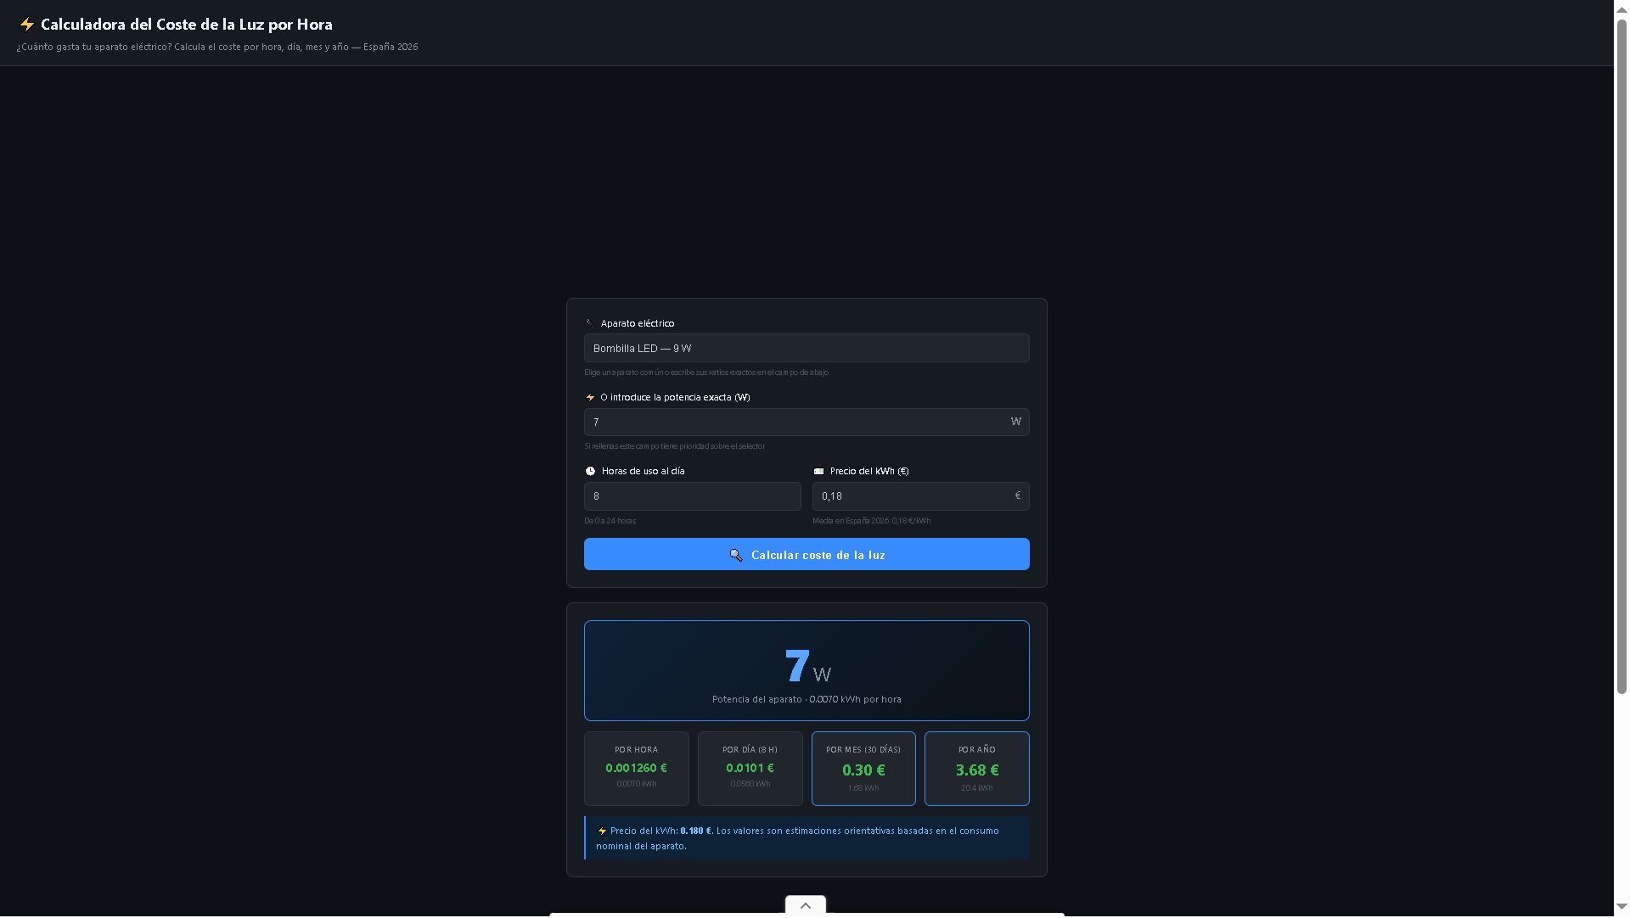Click the lightning bolt icon in page header

[26, 25]
